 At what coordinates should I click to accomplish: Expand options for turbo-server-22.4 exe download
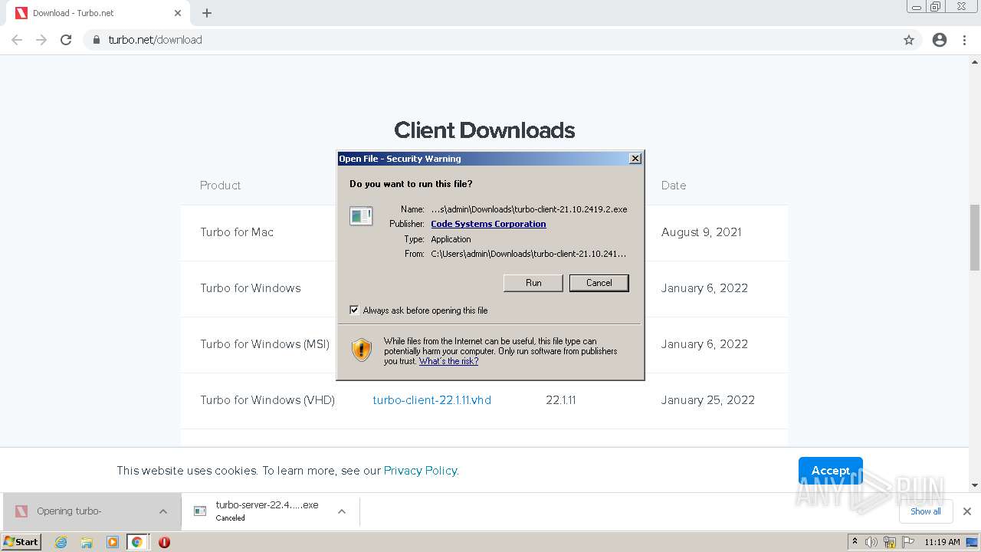click(342, 511)
